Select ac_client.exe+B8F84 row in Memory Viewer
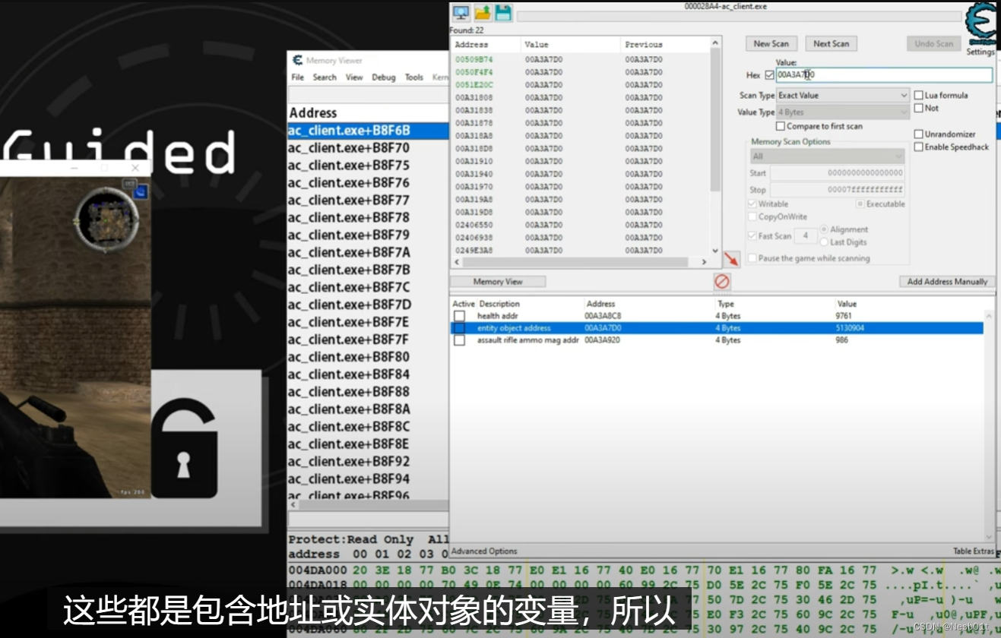 coord(369,374)
